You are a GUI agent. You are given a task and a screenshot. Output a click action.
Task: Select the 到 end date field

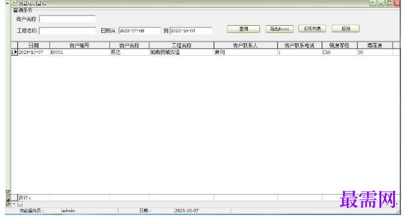[191, 31]
